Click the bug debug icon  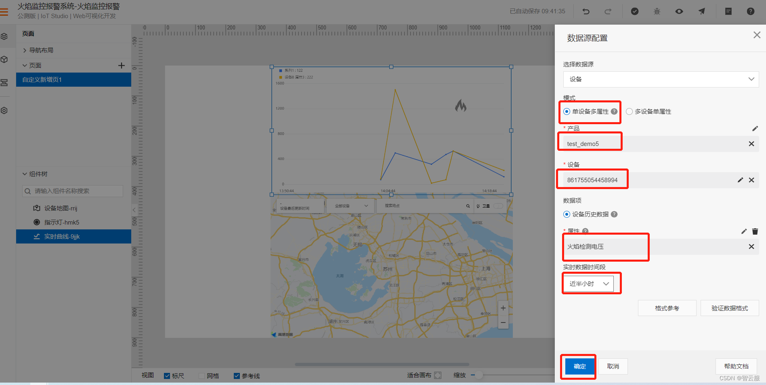coord(657,11)
